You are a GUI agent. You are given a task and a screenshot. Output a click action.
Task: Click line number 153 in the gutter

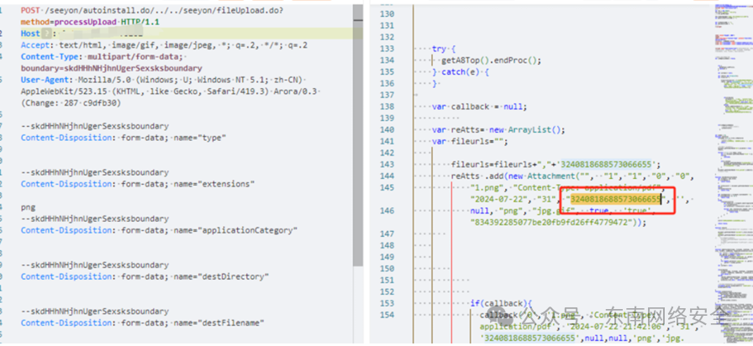[x=386, y=303]
